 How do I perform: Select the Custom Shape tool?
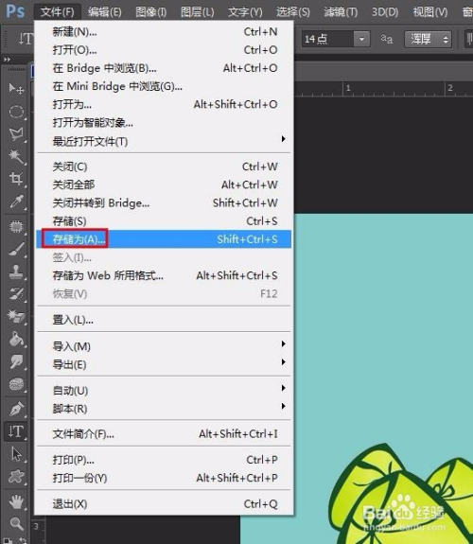[16, 476]
